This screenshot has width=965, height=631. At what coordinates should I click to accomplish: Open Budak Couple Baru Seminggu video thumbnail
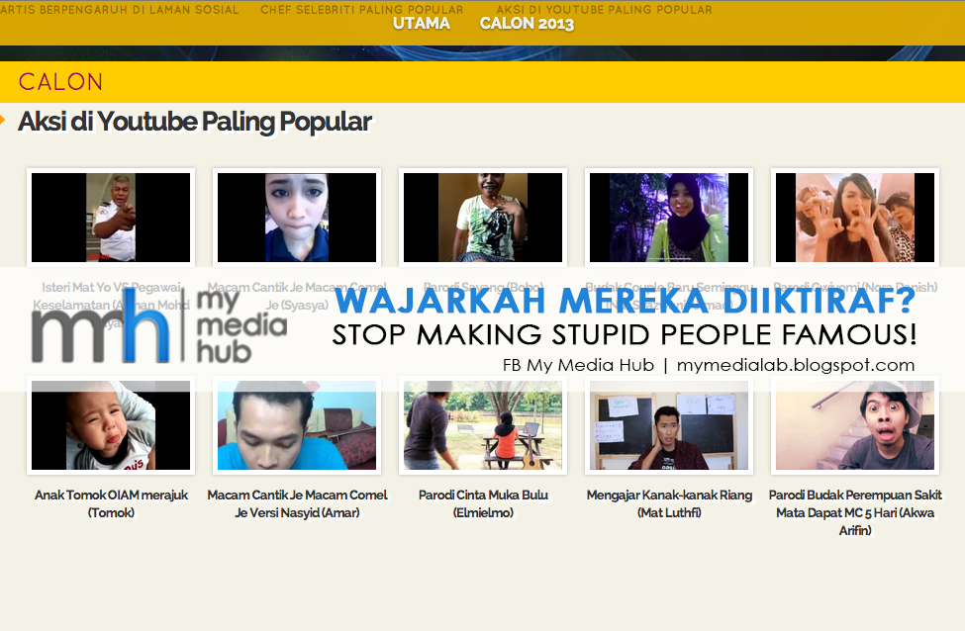point(669,218)
